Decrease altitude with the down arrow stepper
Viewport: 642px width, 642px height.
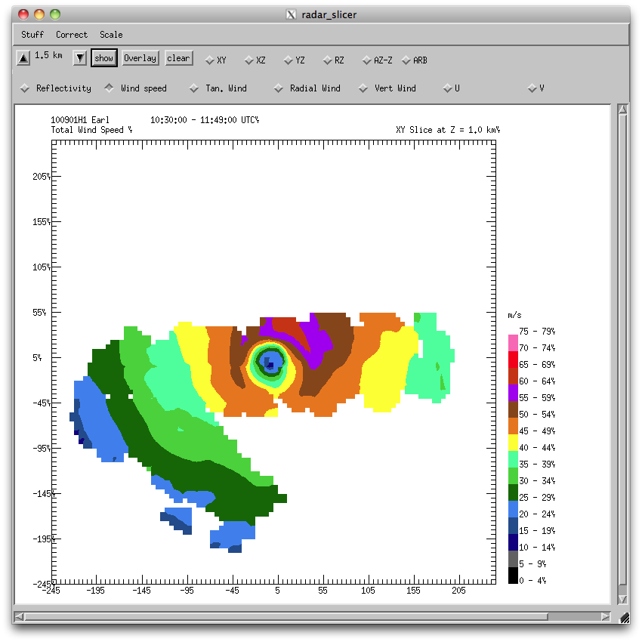click(x=80, y=58)
